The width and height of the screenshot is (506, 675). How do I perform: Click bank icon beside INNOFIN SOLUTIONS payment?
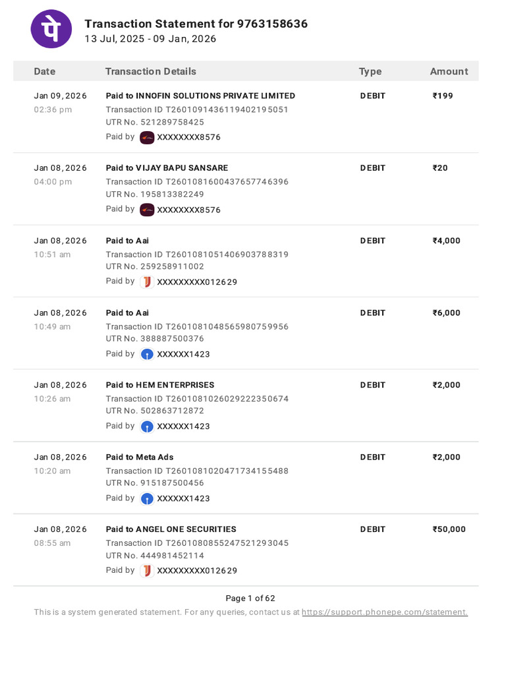pyautogui.click(x=147, y=137)
